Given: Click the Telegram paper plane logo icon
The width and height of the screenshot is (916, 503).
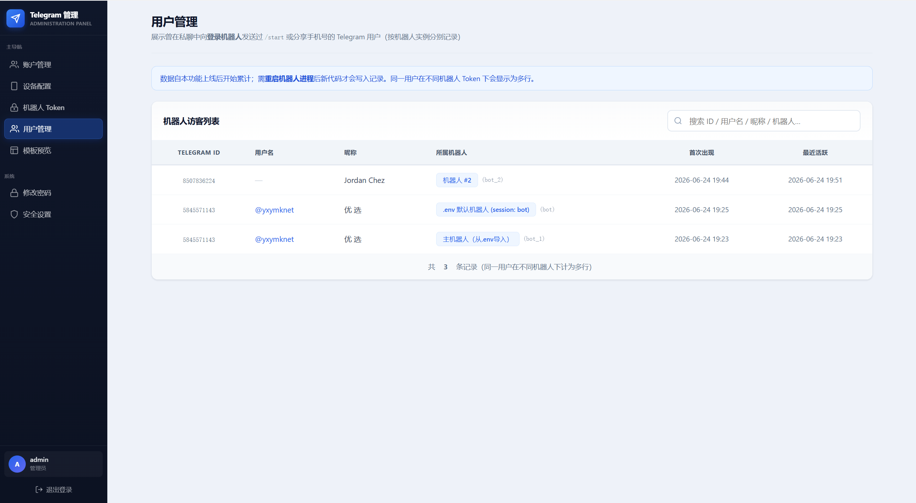Looking at the screenshot, I should 15,18.
